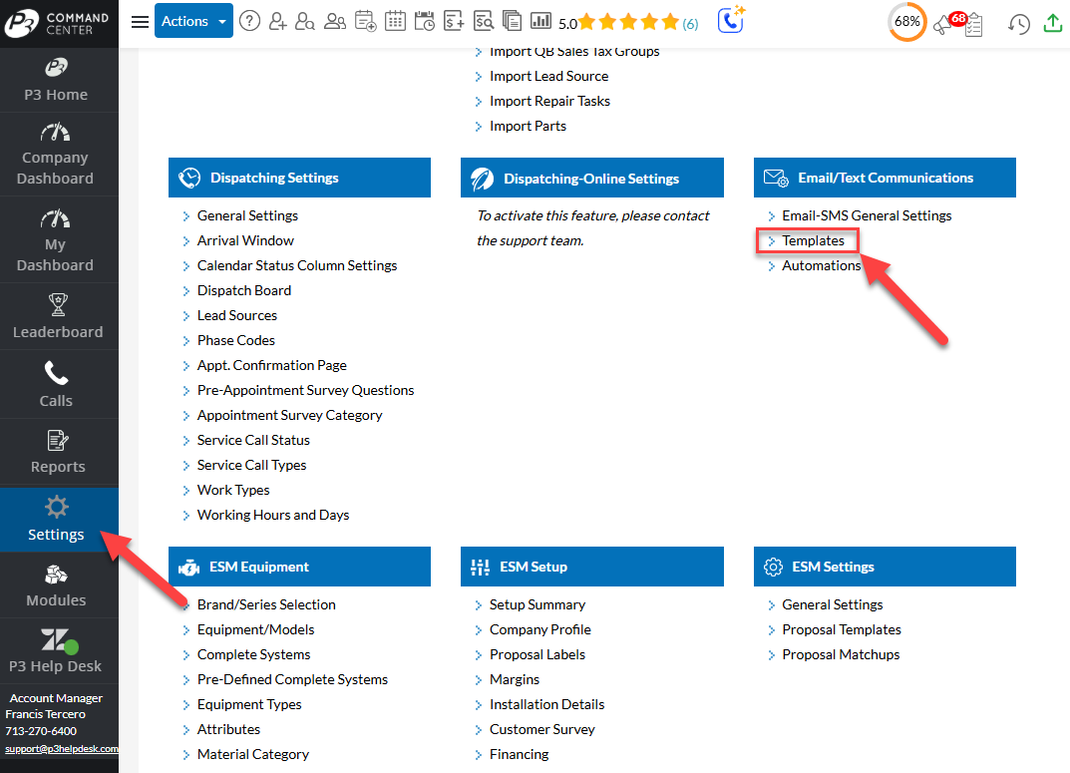Click chevron beside Equipment/Models
The image size is (1070, 773).
pos(186,630)
